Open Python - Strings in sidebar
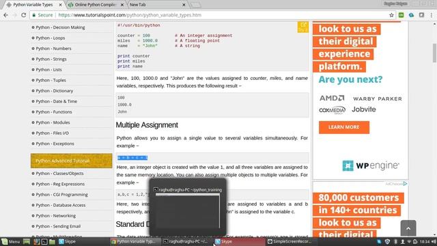 [51, 59]
